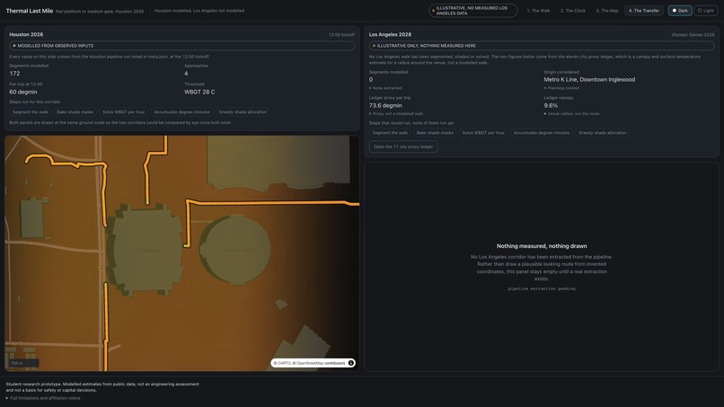
Task: Click the Modelled from observed inputs banner
Action: tap(182, 46)
